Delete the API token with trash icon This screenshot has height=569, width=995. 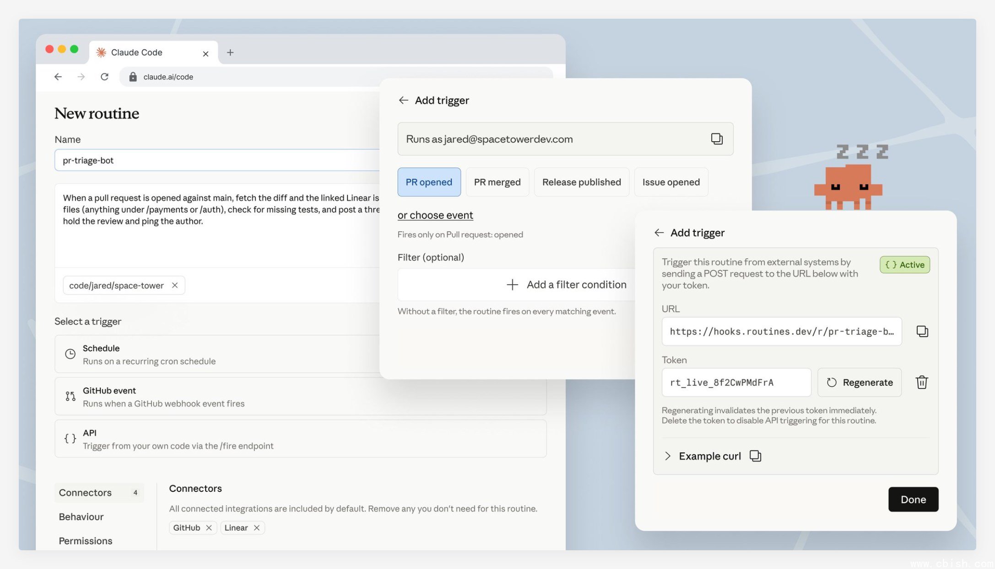[921, 382]
